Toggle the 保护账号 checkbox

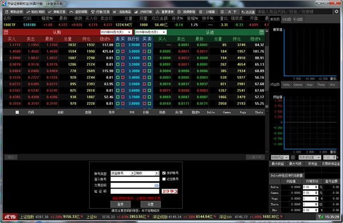pos(164,173)
